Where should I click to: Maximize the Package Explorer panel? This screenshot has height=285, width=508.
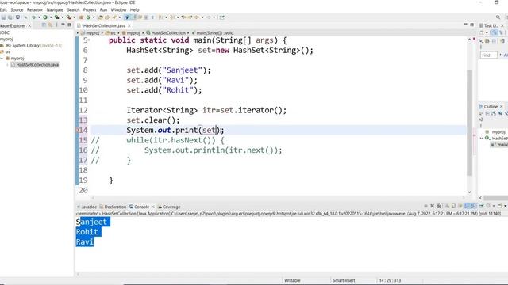pos(69,25)
